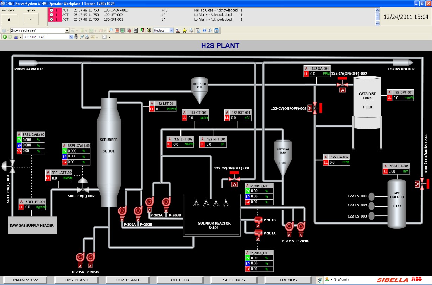Click the yellow star favorites icon
This screenshot has width=432, height=285.
click(x=184, y=31)
